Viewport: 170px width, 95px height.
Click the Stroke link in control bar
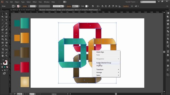click(x=25, y=6)
